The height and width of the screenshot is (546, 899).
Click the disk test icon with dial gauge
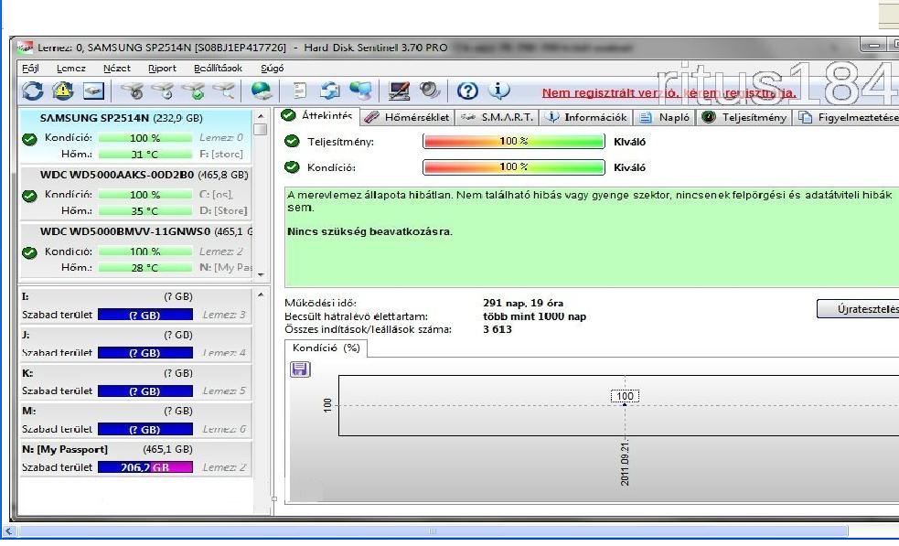[x=134, y=91]
